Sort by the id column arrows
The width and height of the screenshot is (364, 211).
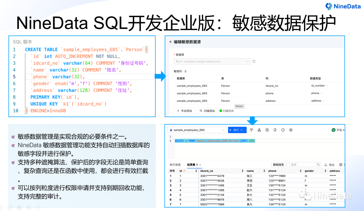click(196, 171)
